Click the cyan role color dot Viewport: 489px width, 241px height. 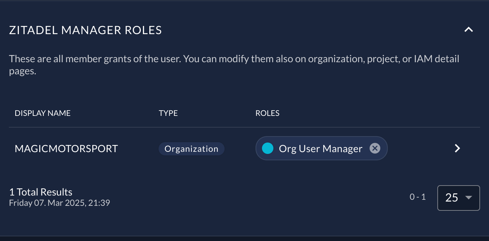pyautogui.click(x=267, y=148)
